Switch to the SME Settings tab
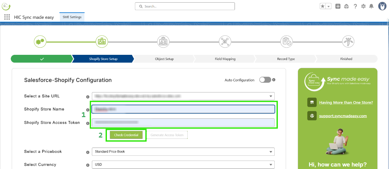 (x=72, y=17)
